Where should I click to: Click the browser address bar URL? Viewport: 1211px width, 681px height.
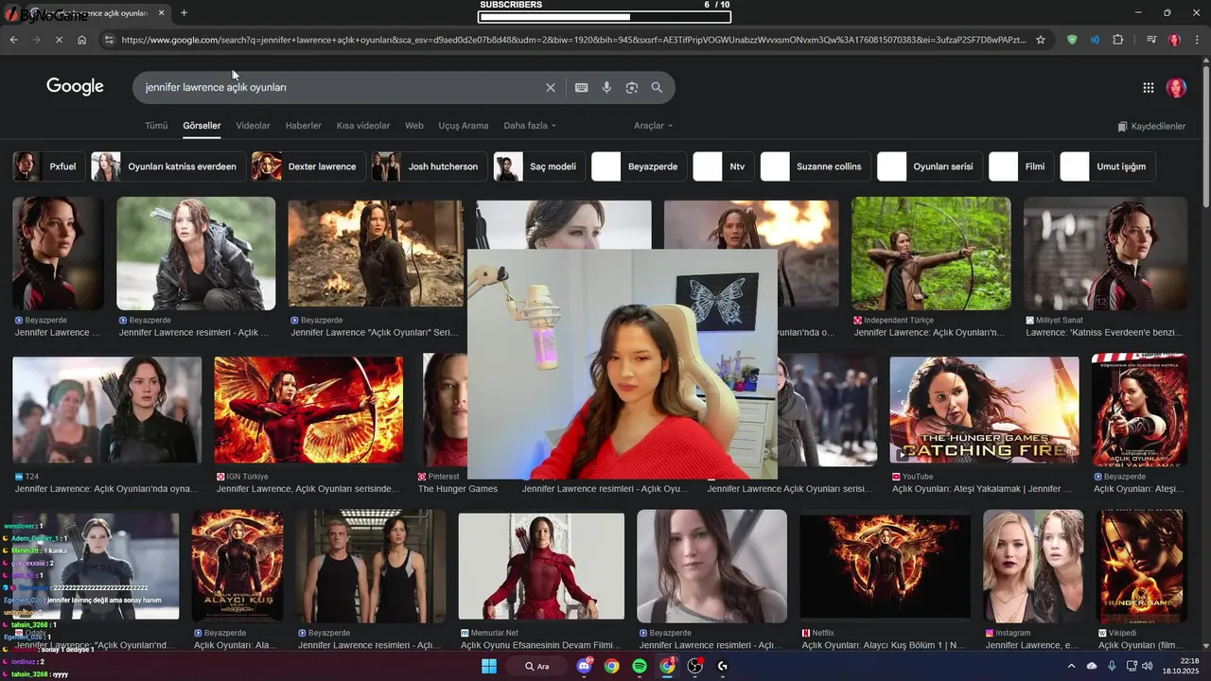[573, 40]
